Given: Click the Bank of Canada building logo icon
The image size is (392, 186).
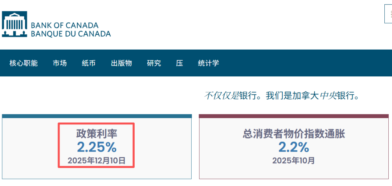Looking at the screenshot, I should (15, 24).
